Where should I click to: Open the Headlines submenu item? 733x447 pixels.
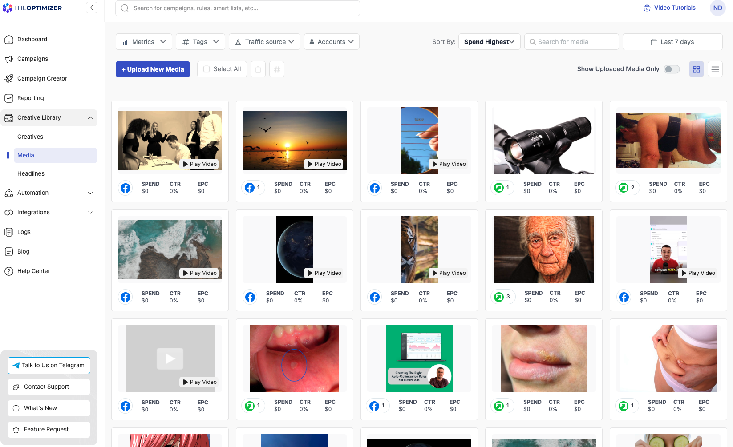tap(31, 174)
